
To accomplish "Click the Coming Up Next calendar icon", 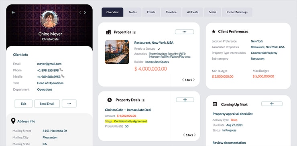I will (215, 104).
